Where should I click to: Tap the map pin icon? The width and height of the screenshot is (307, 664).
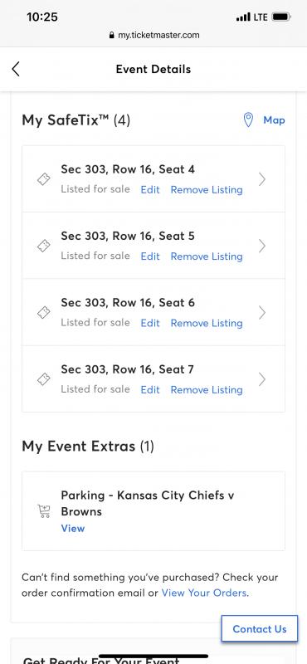tap(249, 120)
